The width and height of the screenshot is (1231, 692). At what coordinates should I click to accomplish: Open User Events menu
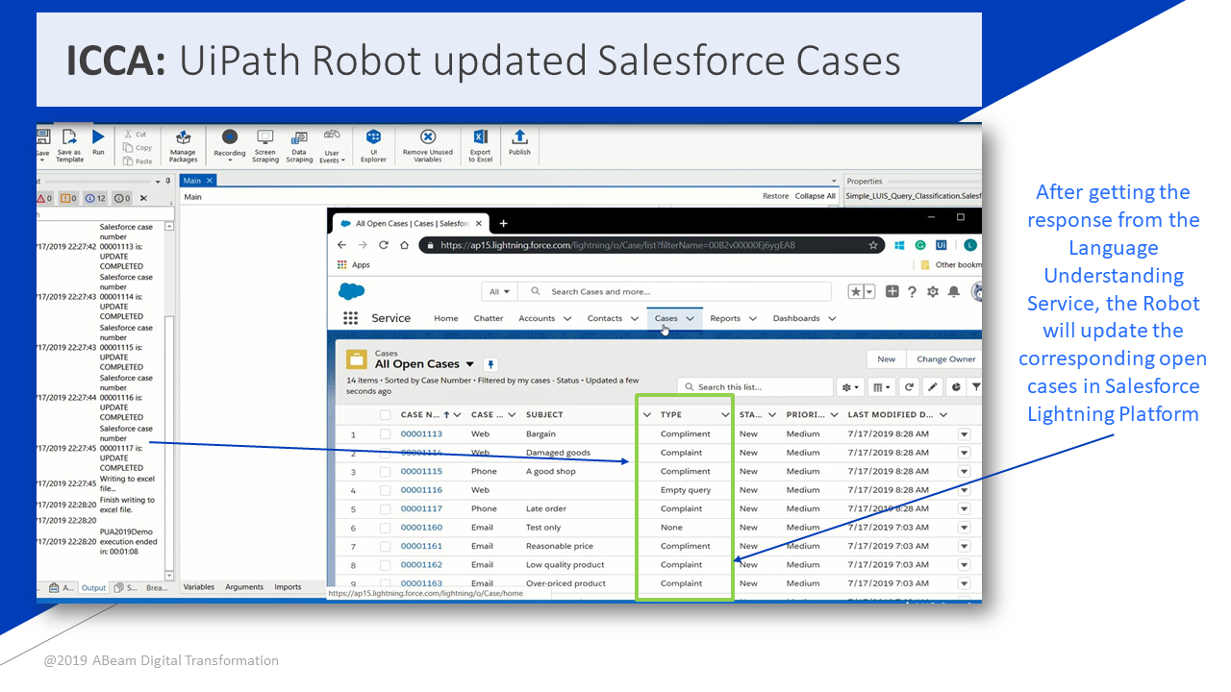332,146
